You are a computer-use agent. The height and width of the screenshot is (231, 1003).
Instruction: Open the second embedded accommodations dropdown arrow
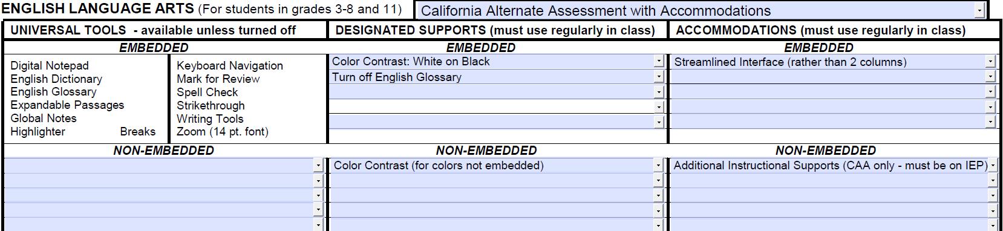990,77
